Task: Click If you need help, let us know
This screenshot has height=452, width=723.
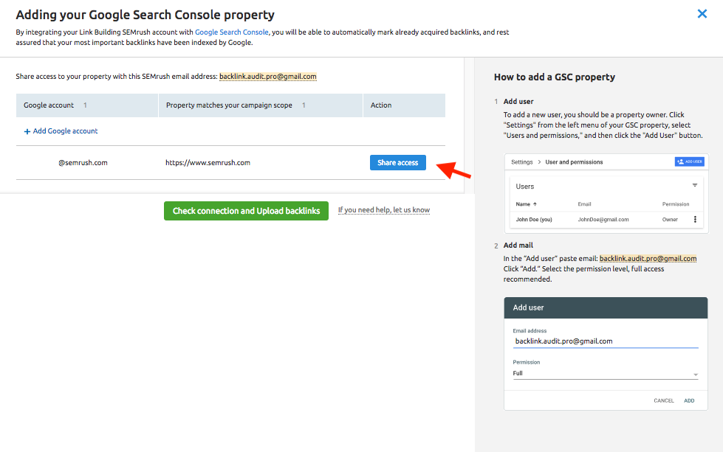Action: [383, 210]
